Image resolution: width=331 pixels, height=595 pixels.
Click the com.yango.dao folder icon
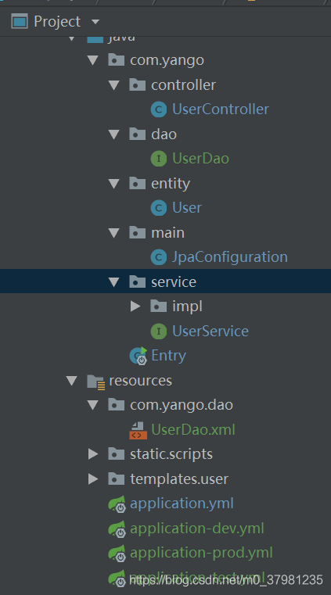(x=116, y=405)
